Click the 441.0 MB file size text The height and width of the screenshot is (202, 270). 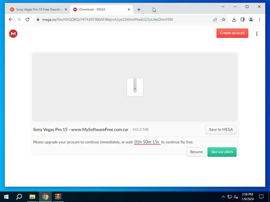point(140,129)
